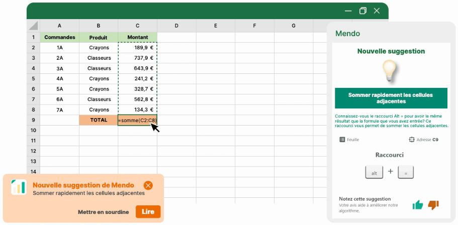Click the Nouvelle suggestion heading

click(x=391, y=51)
